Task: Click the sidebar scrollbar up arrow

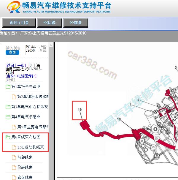Action: [x=51, y=45]
